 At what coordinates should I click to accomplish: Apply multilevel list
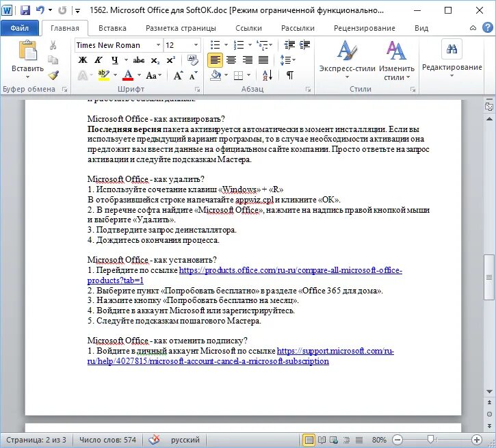pos(262,45)
